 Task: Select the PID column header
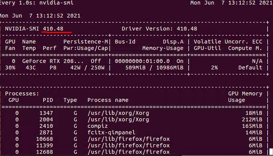[x=48, y=100]
